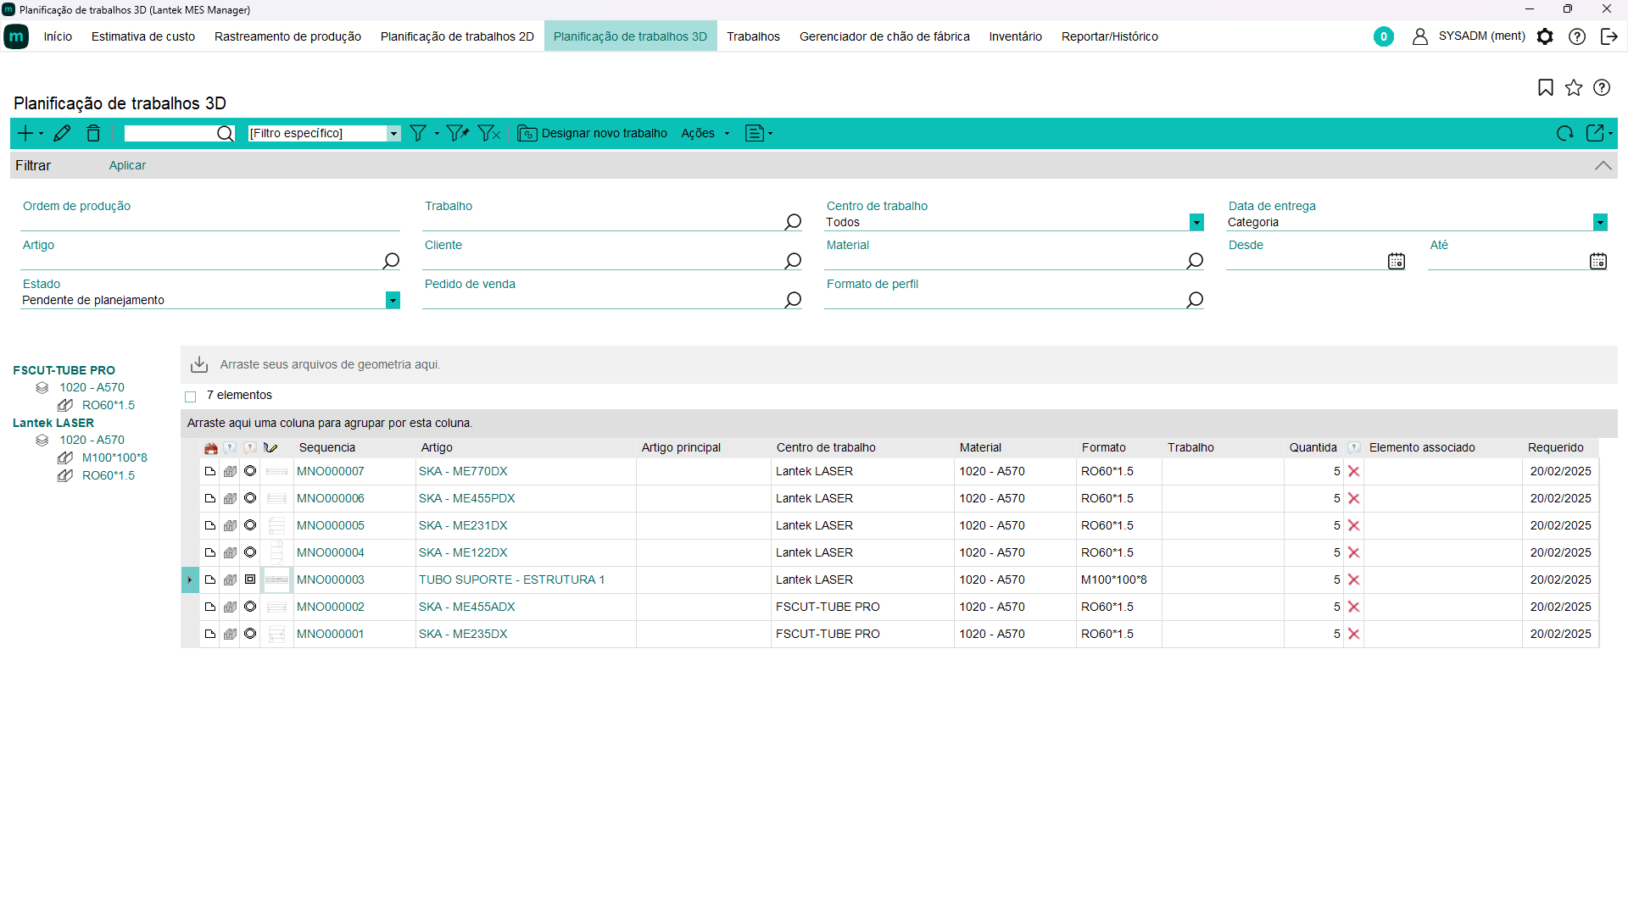This screenshot has height=915, width=1628.
Task: Click the edit pencil icon in toolbar
Action: tap(62, 133)
